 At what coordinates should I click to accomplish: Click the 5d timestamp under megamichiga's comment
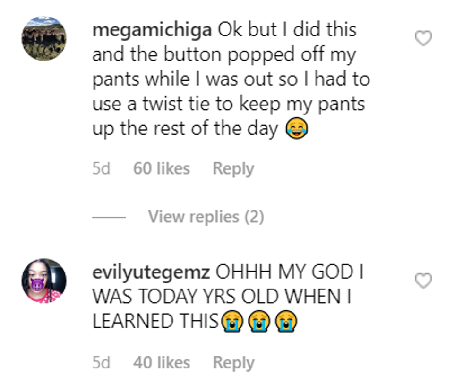pyautogui.click(x=101, y=168)
